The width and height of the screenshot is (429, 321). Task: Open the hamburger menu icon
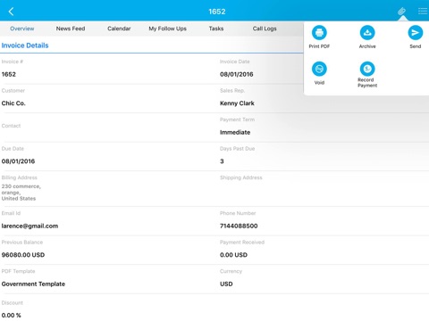pyautogui.click(x=423, y=12)
